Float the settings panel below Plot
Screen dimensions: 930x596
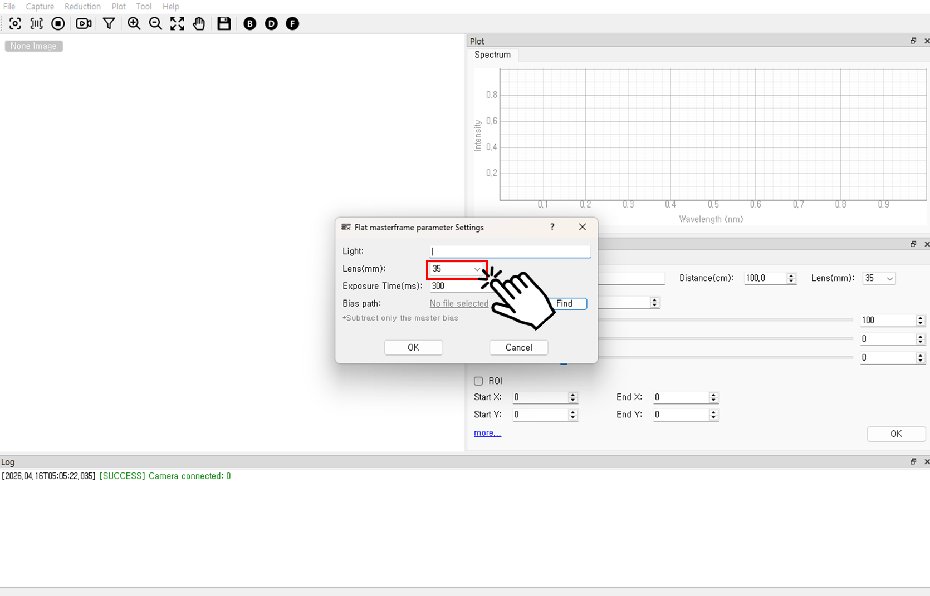pyautogui.click(x=913, y=244)
